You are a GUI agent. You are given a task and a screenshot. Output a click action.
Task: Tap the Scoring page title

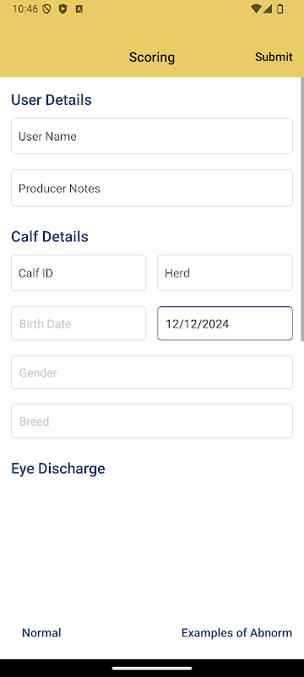pos(152,58)
